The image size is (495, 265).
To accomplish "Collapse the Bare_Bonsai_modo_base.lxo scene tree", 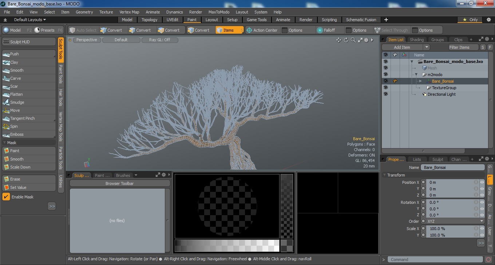I will (412, 62).
